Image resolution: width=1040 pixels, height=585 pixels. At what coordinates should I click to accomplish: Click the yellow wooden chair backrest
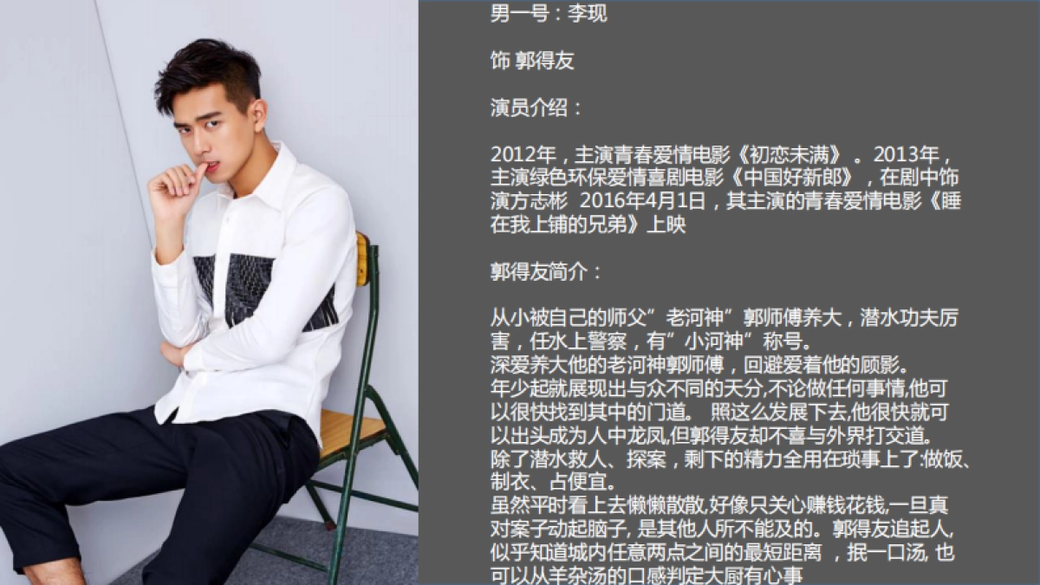tap(361, 260)
